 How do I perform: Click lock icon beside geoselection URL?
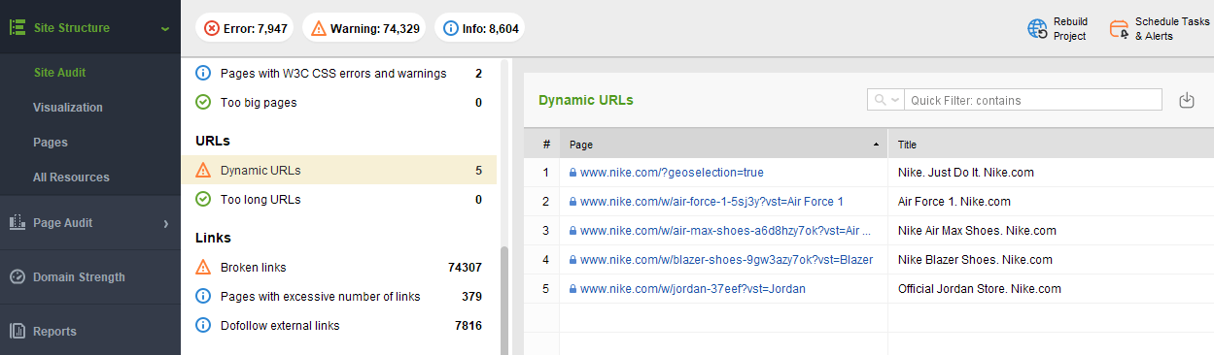click(x=572, y=173)
